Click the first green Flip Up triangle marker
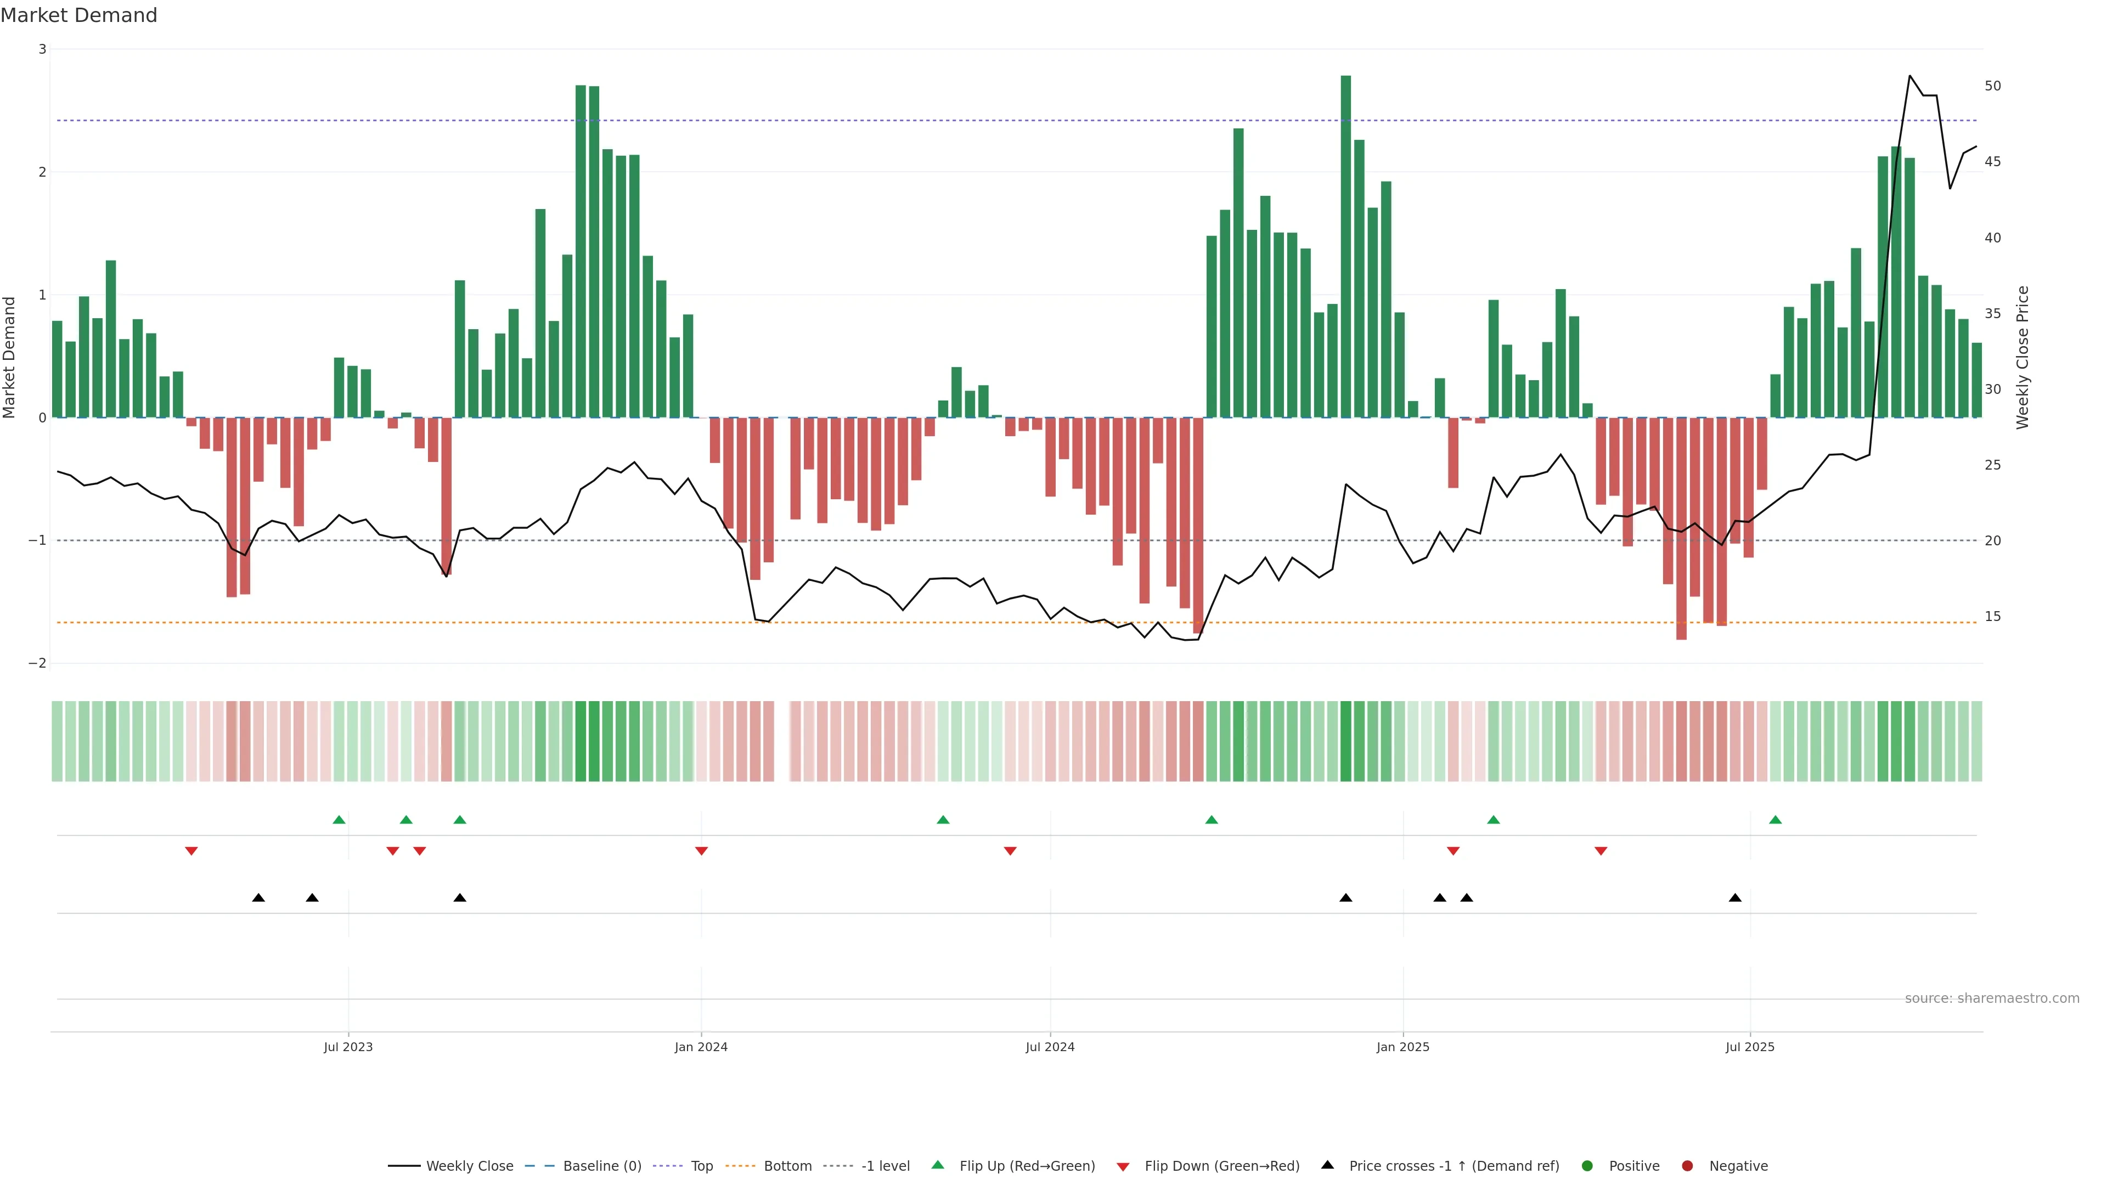 pos(340,820)
